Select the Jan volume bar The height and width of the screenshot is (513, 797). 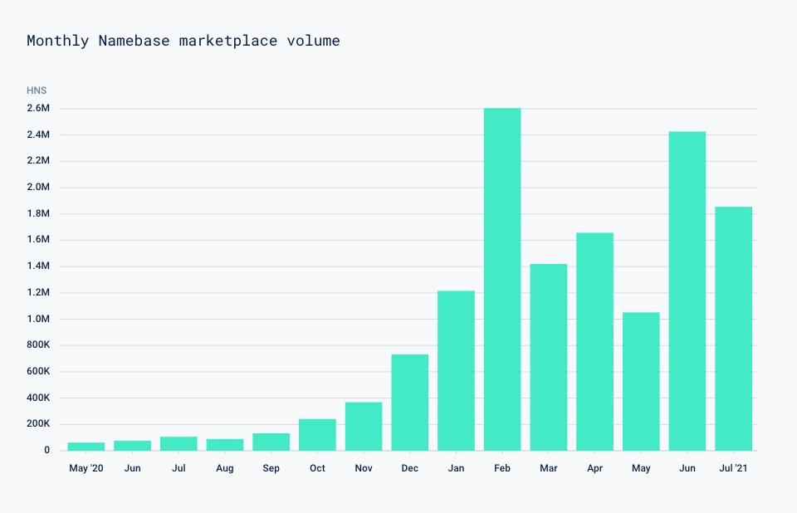tap(456, 371)
